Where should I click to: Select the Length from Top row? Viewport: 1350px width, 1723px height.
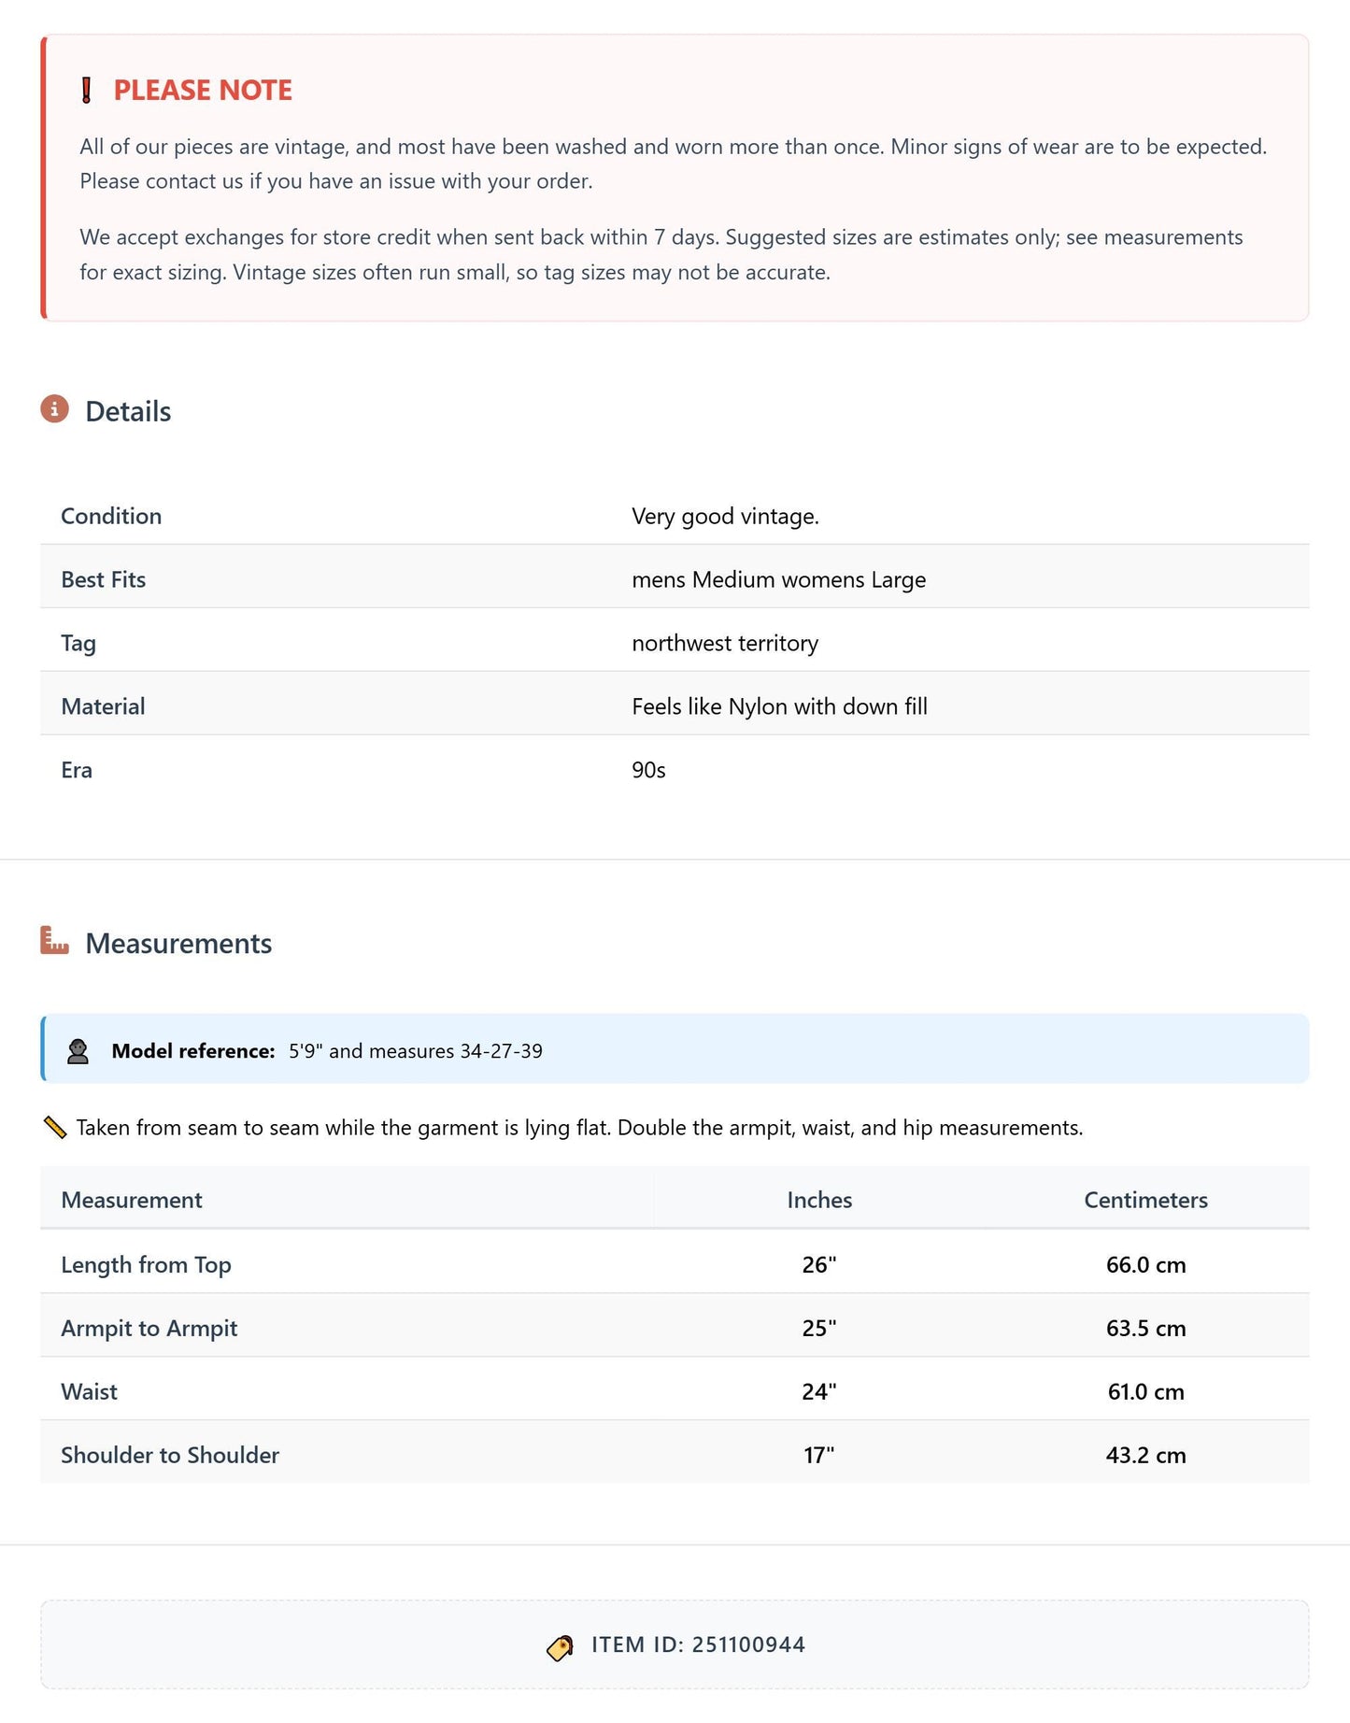(675, 1264)
